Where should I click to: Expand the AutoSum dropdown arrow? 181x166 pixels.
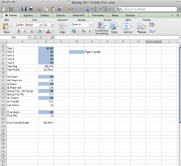[x=91, y=9]
